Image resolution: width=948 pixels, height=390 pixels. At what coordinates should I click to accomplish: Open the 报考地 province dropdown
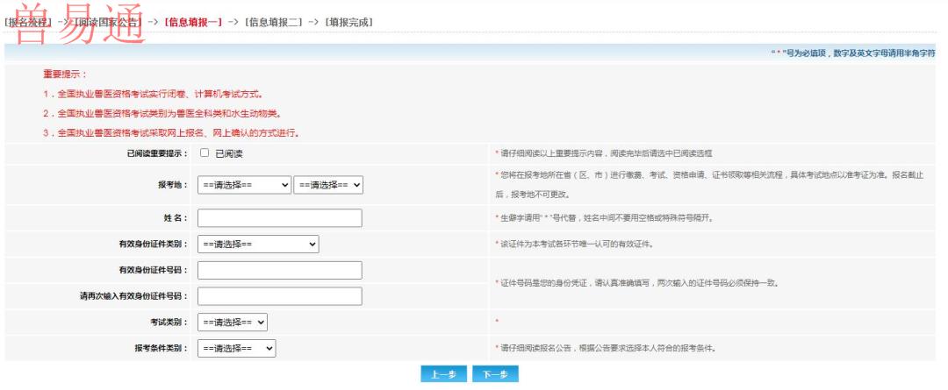[x=245, y=185]
